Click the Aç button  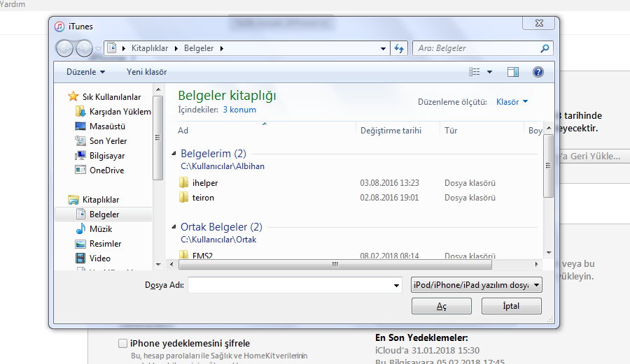[441, 307]
